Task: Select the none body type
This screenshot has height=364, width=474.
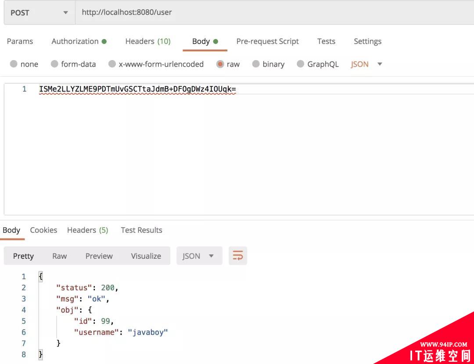Action: point(14,64)
